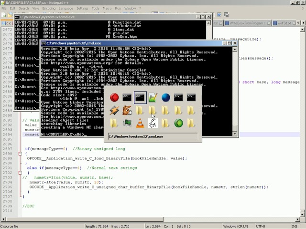The image size is (306, 229).
Task: Select the Winamp lightning icon in task switcher
Action: click(x=114, y=110)
